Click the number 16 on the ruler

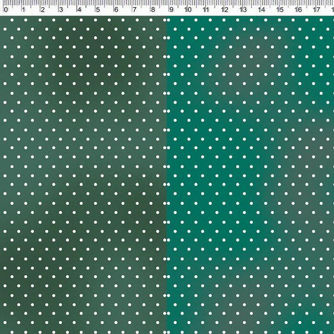click(x=298, y=9)
